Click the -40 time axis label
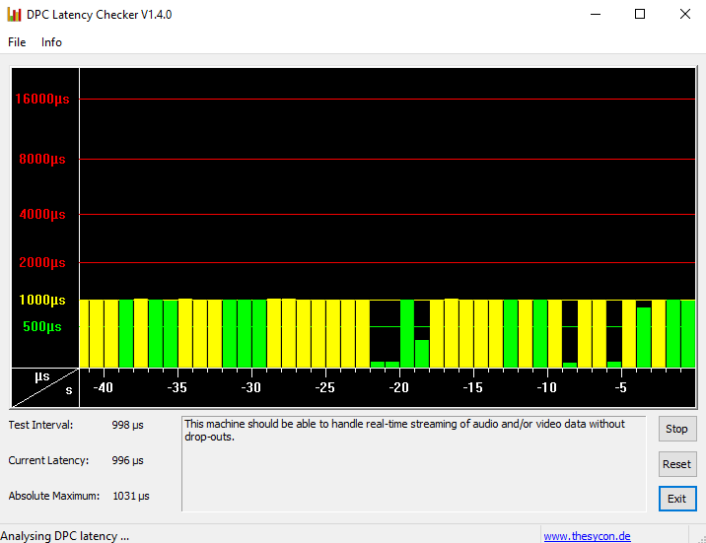This screenshot has width=706, height=543. point(104,387)
